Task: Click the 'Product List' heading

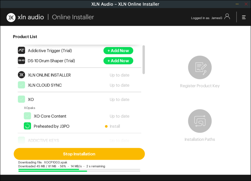Action: tap(25, 37)
